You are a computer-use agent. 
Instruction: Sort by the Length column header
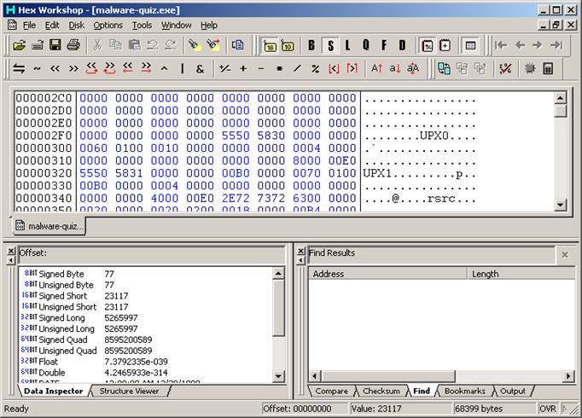[521, 274]
